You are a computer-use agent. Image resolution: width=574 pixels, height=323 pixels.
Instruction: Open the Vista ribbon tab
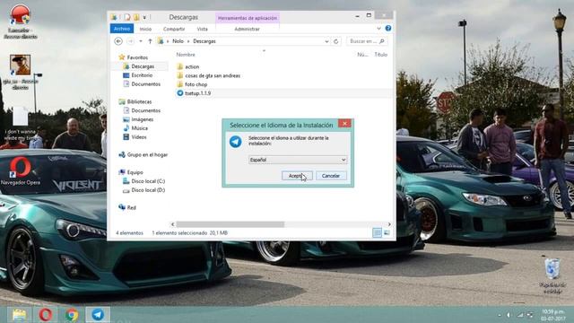202,29
